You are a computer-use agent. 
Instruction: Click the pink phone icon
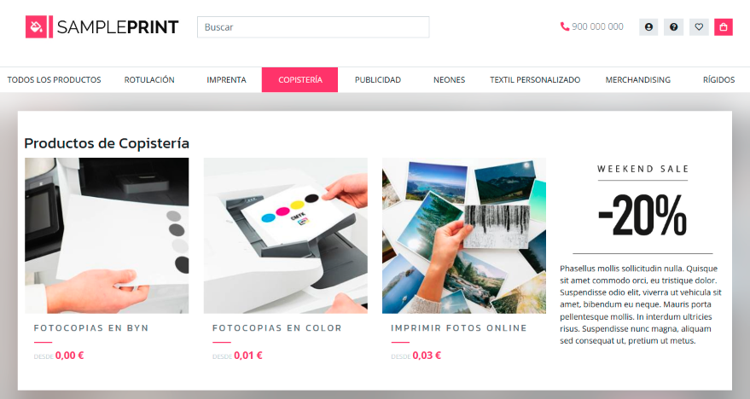click(x=565, y=26)
